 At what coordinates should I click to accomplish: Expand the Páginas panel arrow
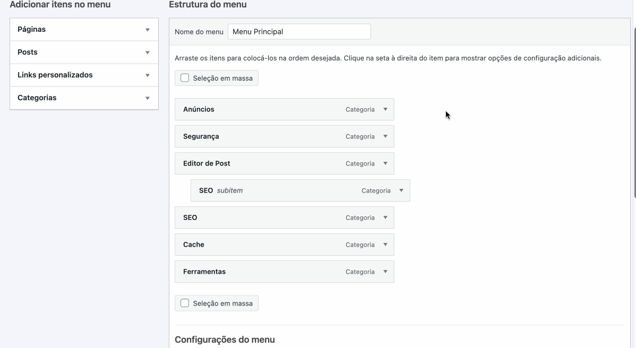(148, 30)
